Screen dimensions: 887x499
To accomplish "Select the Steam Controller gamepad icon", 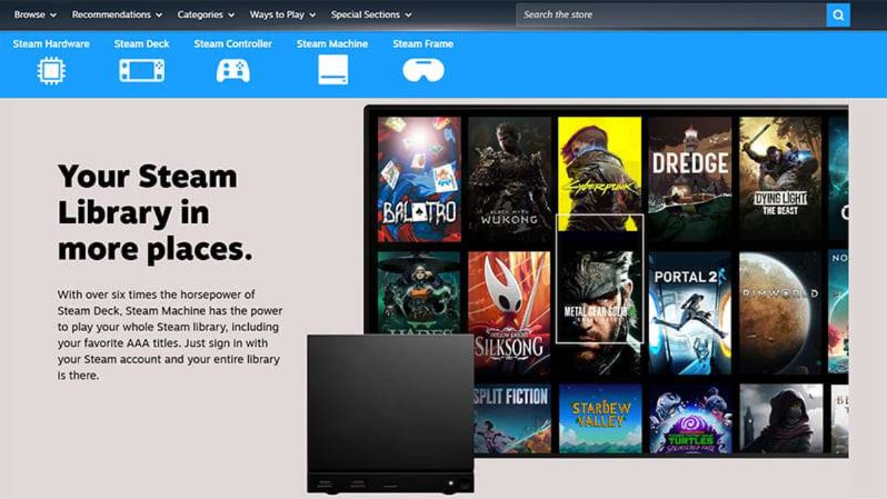I will pos(233,69).
